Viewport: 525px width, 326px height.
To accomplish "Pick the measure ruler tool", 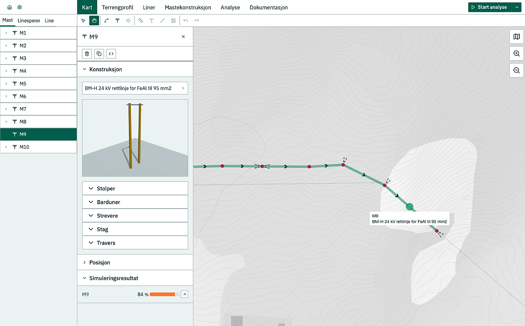I will tap(140, 20).
